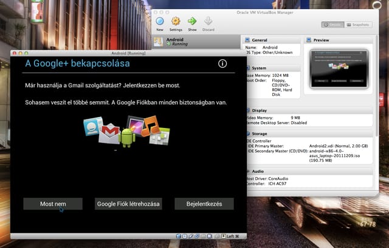Open the Display section header

[x=309, y=110]
